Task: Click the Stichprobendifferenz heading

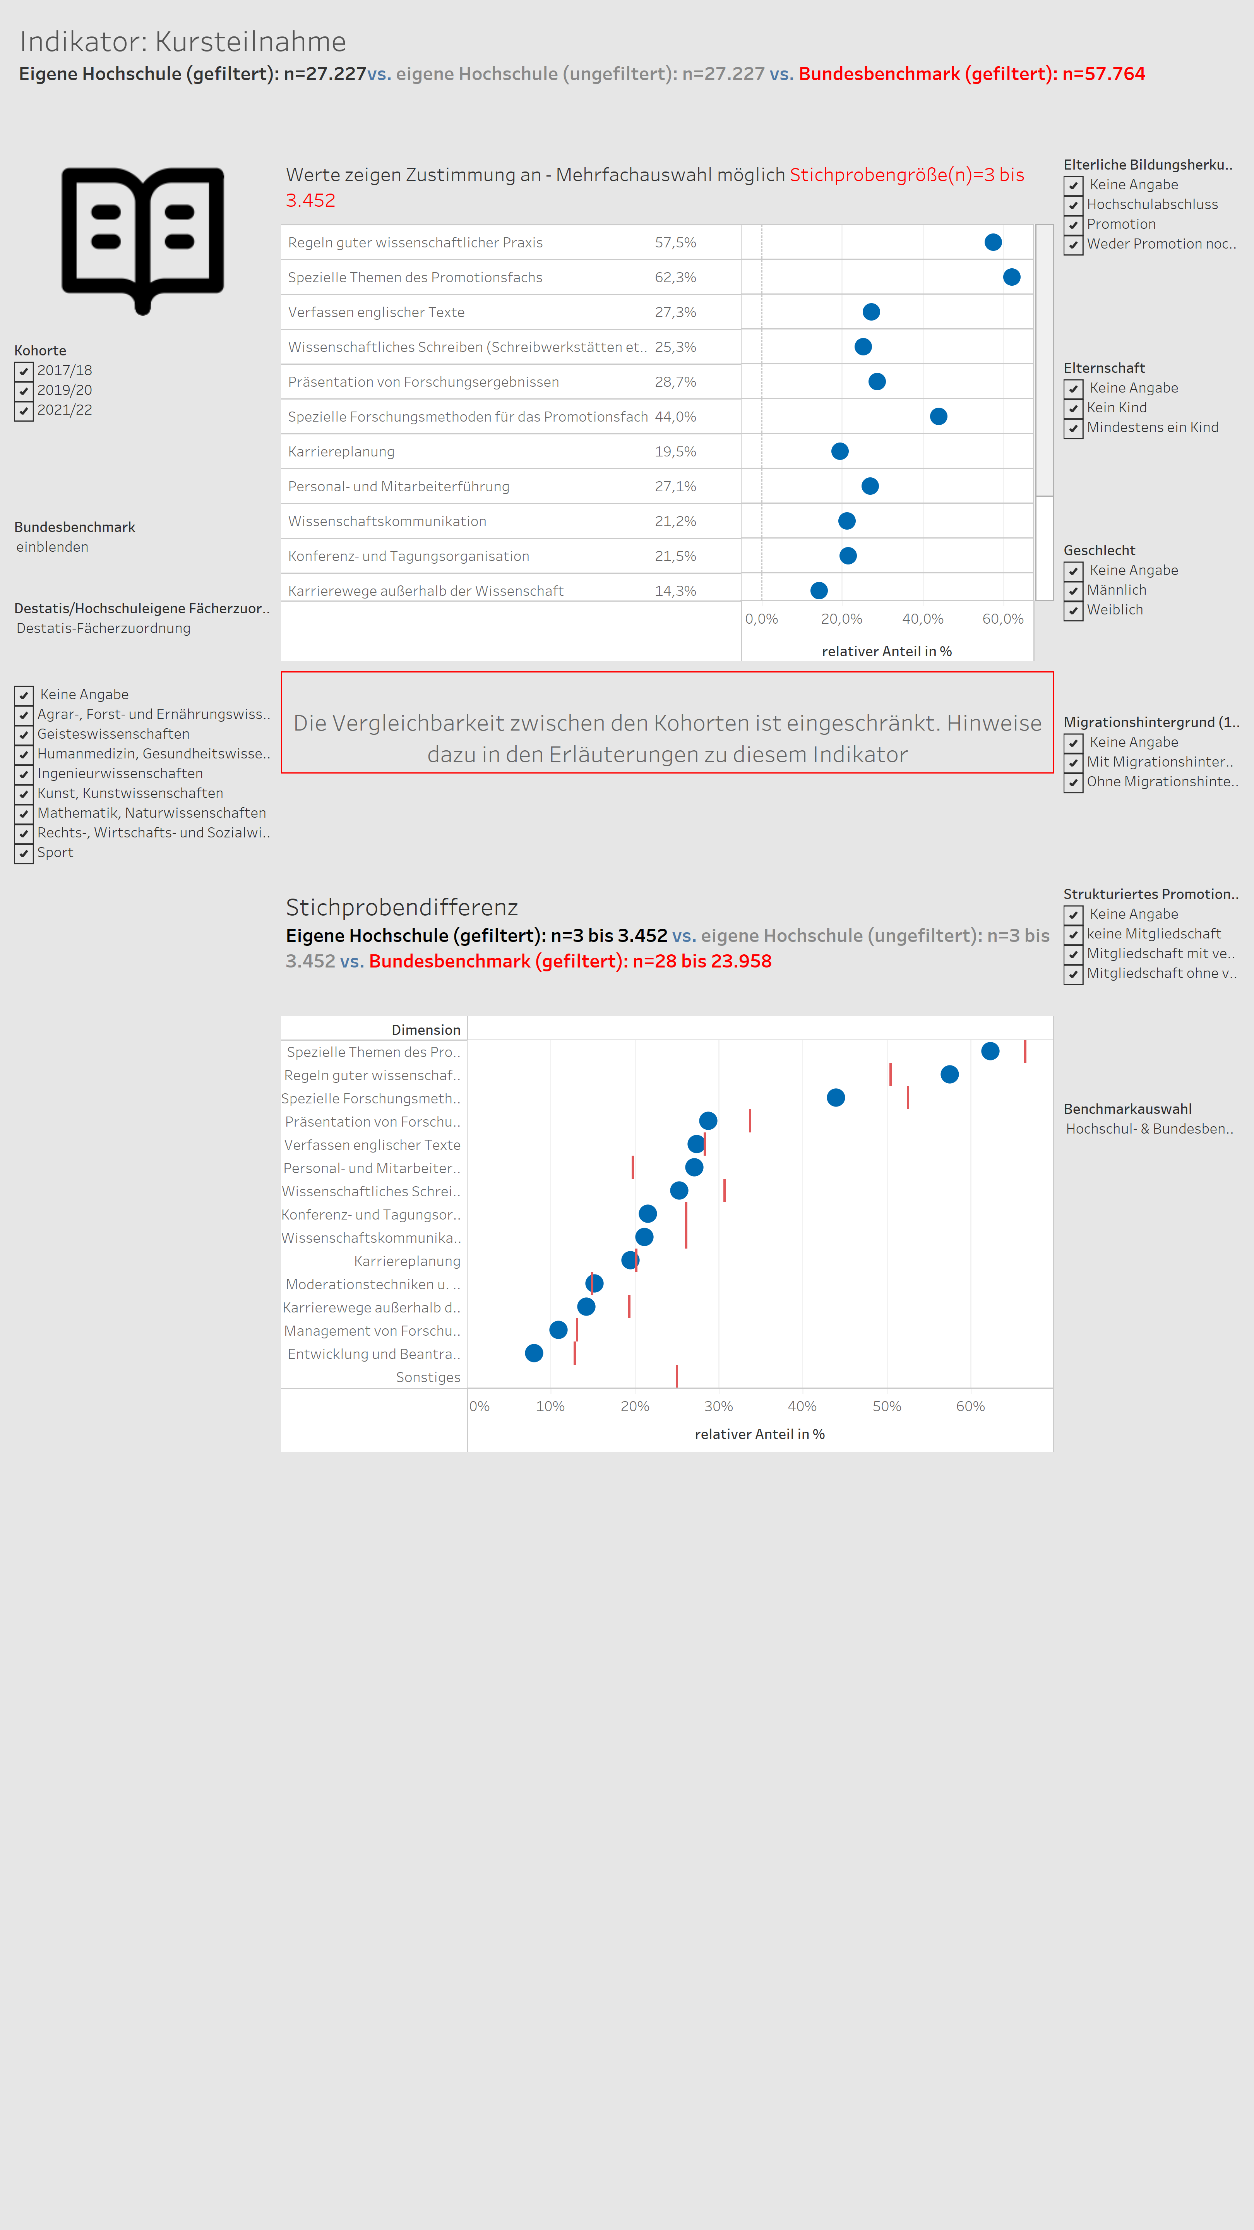Action: pos(402,907)
